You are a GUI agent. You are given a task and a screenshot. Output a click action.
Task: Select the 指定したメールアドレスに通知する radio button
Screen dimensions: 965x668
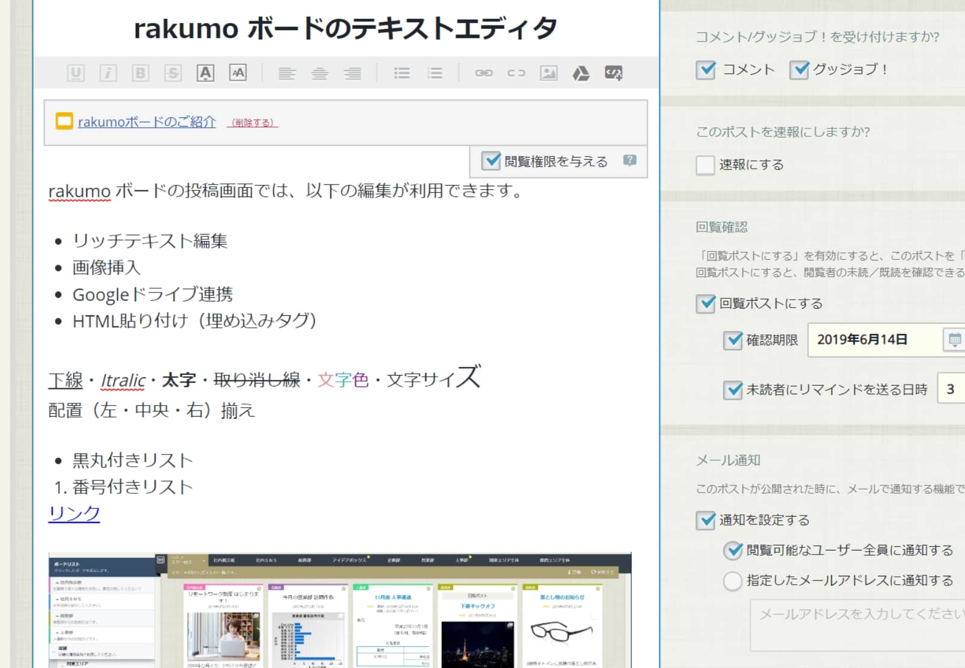coord(732,581)
